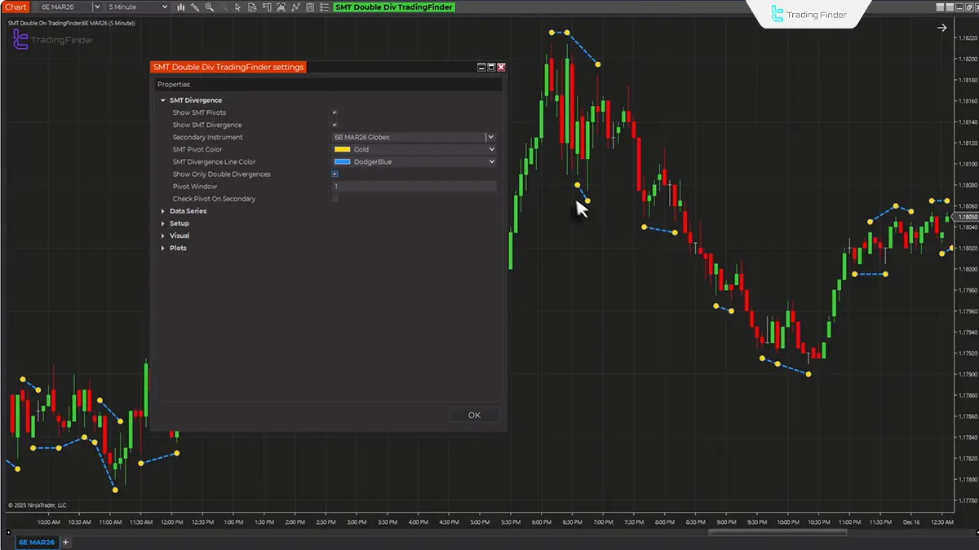The width and height of the screenshot is (979, 550).
Task: Open the Data Series toolbar icon
Action: point(252,7)
